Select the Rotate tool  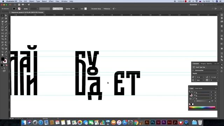(x=2, y=33)
